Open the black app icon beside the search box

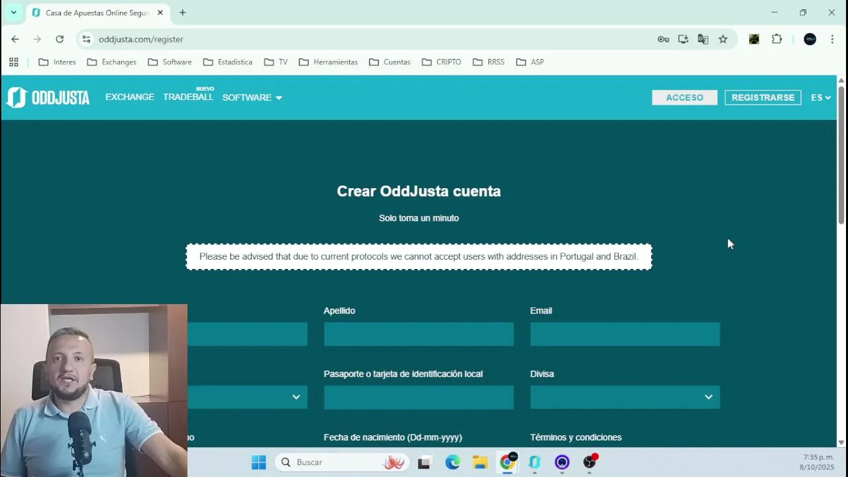424,462
